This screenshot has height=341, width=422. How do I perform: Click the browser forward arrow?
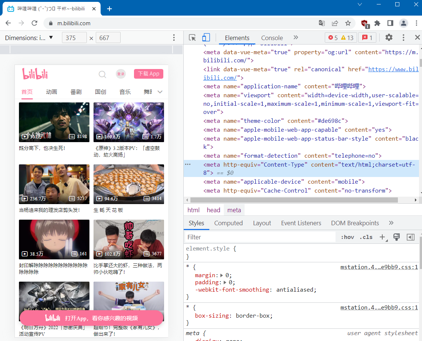coord(21,23)
